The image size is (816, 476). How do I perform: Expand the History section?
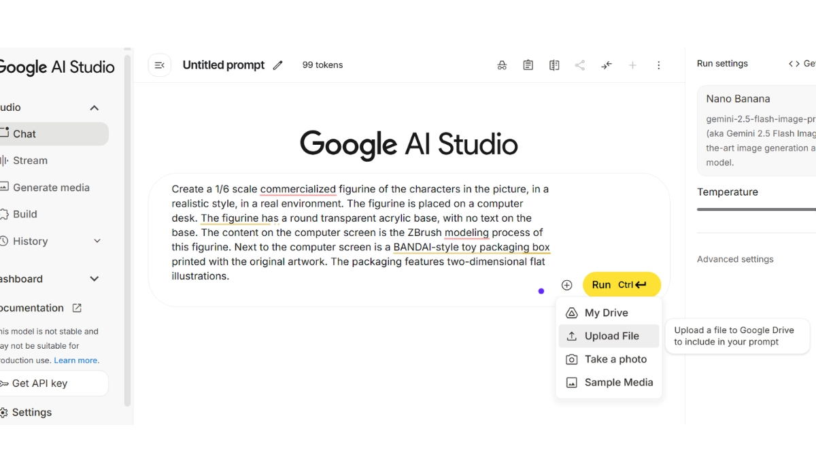(95, 241)
